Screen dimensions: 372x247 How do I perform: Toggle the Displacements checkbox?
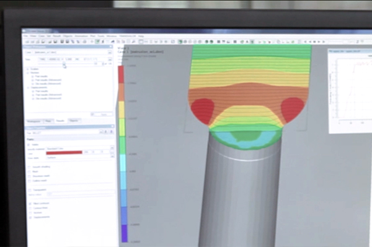pyautogui.click(x=30, y=217)
